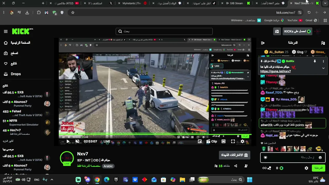This screenshot has height=185, width=329.
Task: Open the Hm7×7 followed channel
Action: pos(26,132)
